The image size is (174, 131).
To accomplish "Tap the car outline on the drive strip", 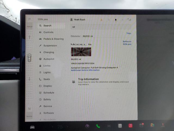I will pyautogui.click(x=29, y=58).
